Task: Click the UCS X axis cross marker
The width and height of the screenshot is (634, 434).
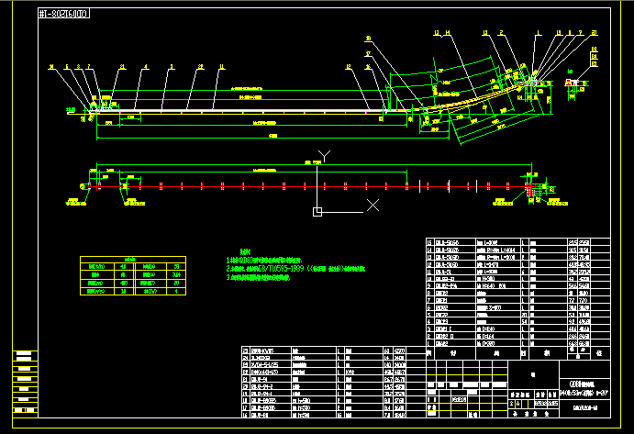Action: (x=373, y=206)
